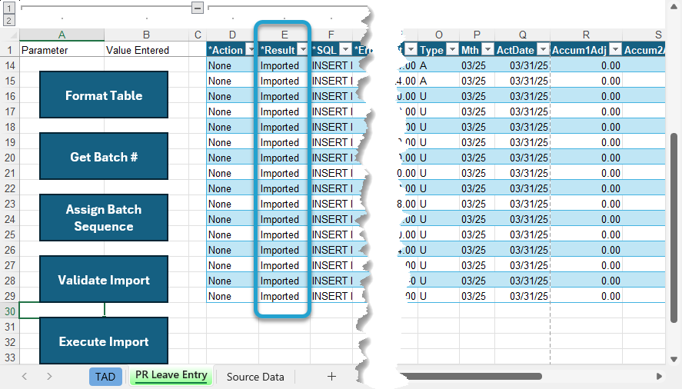This screenshot has height=389, width=682.
Task: Open the filter dropdown left of Type
Action: [411, 50]
